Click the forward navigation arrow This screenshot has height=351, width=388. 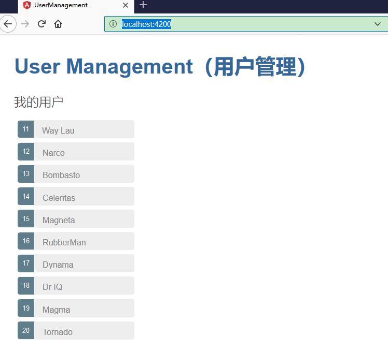(x=25, y=24)
